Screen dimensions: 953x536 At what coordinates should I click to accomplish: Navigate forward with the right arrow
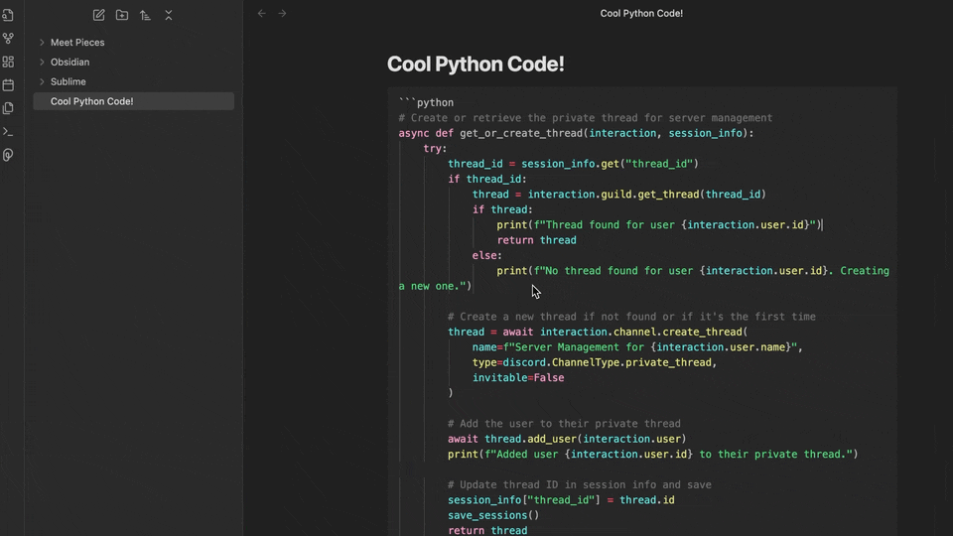pyautogui.click(x=282, y=13)
